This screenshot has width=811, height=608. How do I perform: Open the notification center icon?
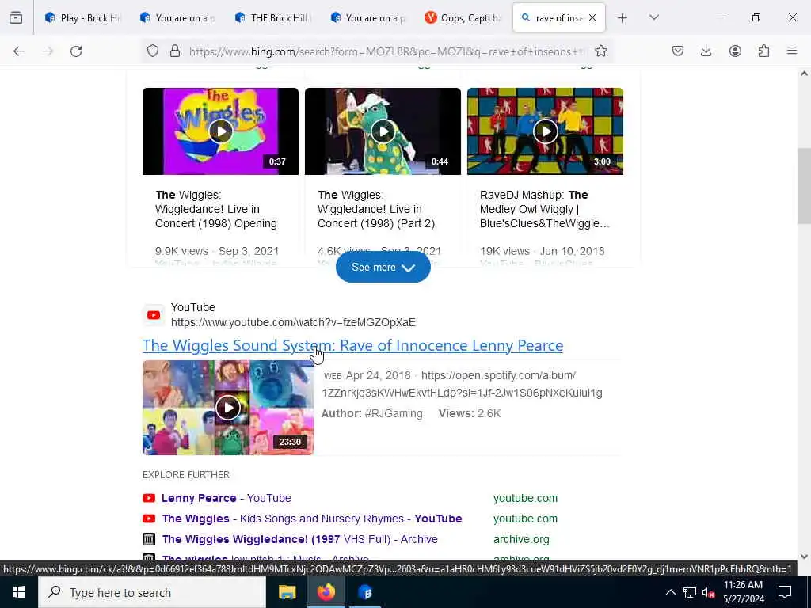(785, 592)
